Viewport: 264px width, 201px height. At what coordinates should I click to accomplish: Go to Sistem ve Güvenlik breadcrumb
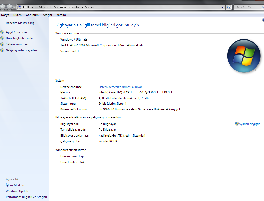point(67,7)
